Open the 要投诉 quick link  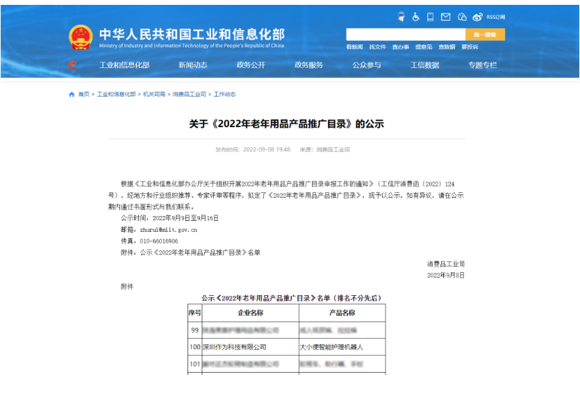pyautogui.click(x=470, y=47)
